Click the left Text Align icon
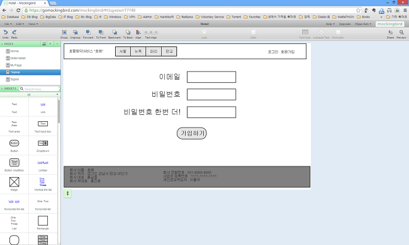This screenshot has width=409, height=245. [146, 32]
